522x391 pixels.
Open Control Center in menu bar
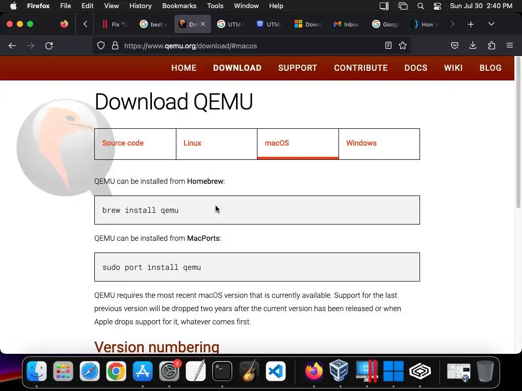point(437,6)
